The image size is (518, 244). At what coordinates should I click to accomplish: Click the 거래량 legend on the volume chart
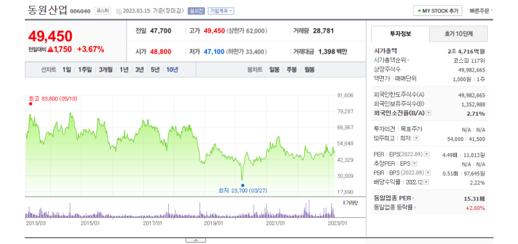(350, 203)
